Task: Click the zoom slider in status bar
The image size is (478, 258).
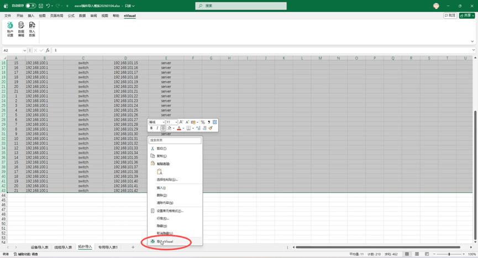Action: [449, 254]
